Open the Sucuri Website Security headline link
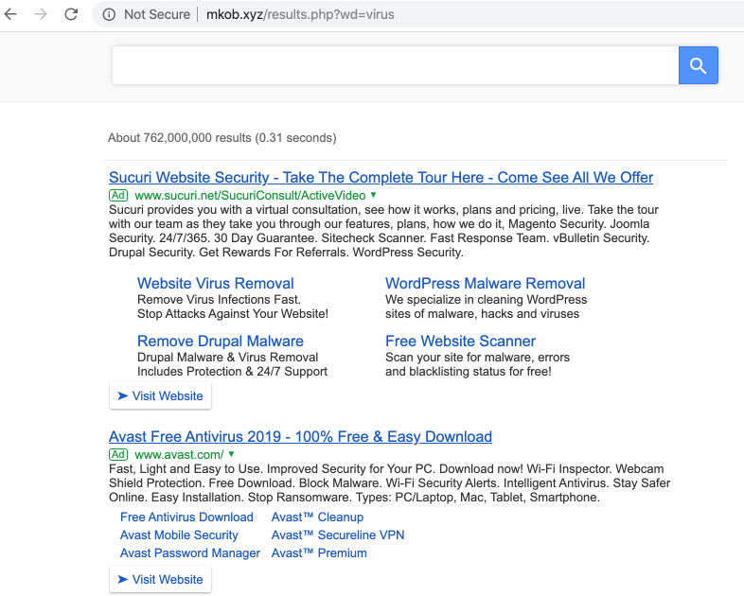The image size is (744, 596). (381, 177)
